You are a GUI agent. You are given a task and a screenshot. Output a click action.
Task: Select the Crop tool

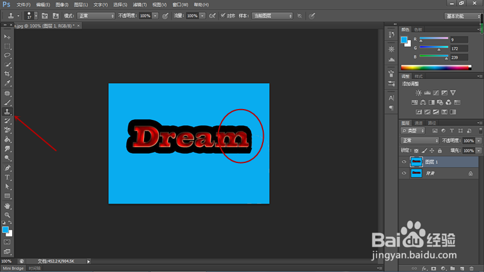[x=7, y=74]
